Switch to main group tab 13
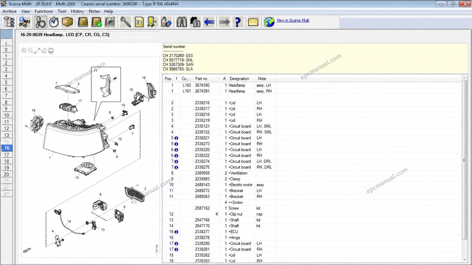The height and width of the screenshot is (265, 472). pyautogui.click(x=7, y=135)
